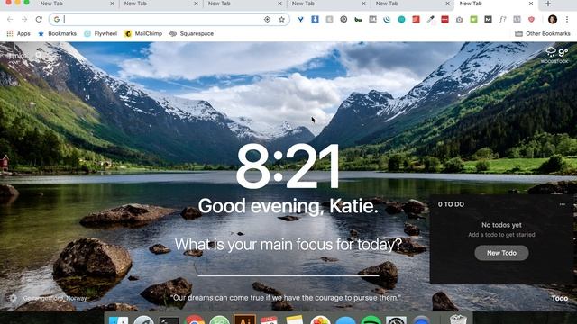The image size is (577, 324).
Task: Open the teal circle extension
Action: click(401, 20)
